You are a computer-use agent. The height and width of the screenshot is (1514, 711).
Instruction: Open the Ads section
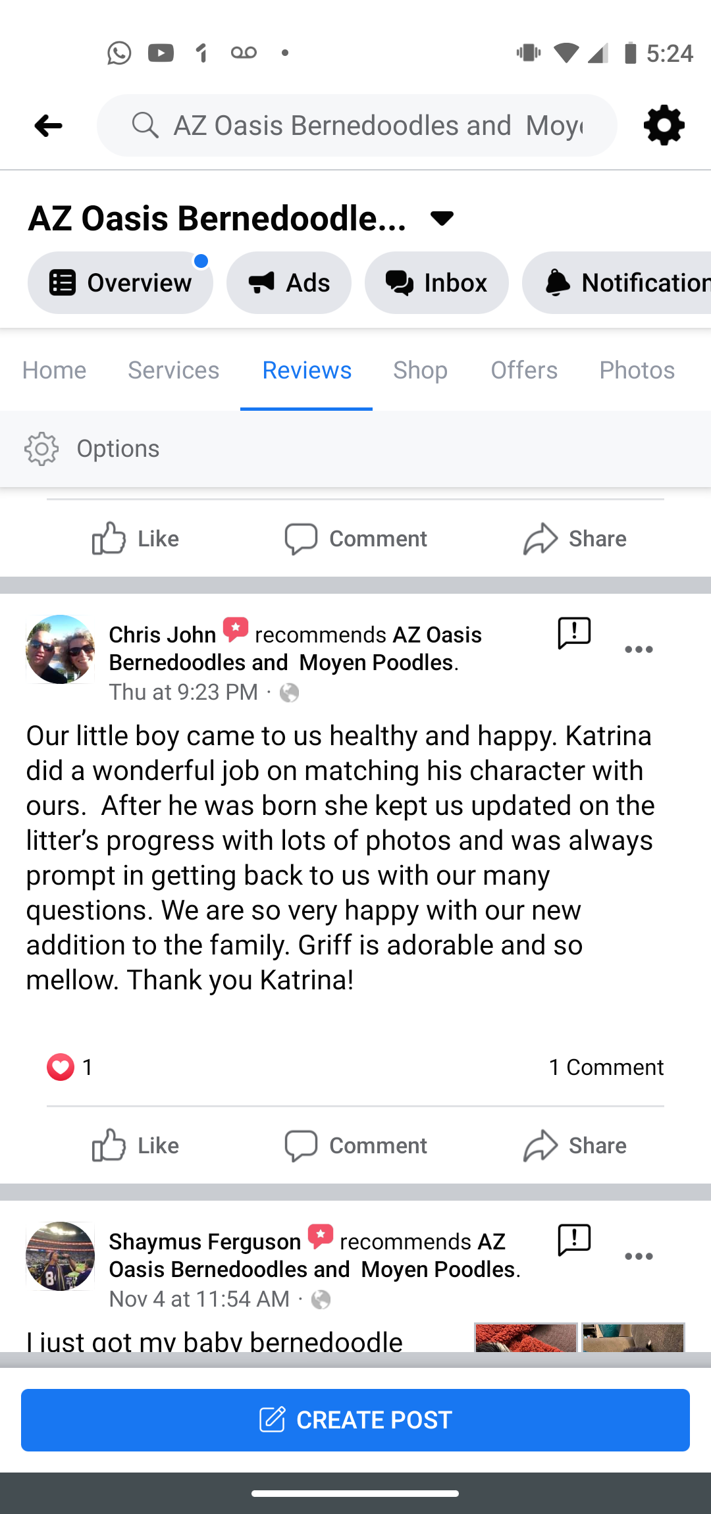pyautogui.click(x=288, y=283)
